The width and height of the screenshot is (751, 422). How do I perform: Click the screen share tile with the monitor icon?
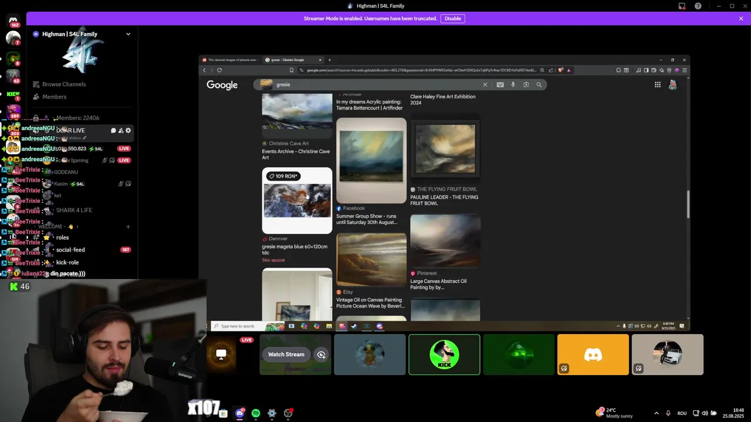click(221, 355)
